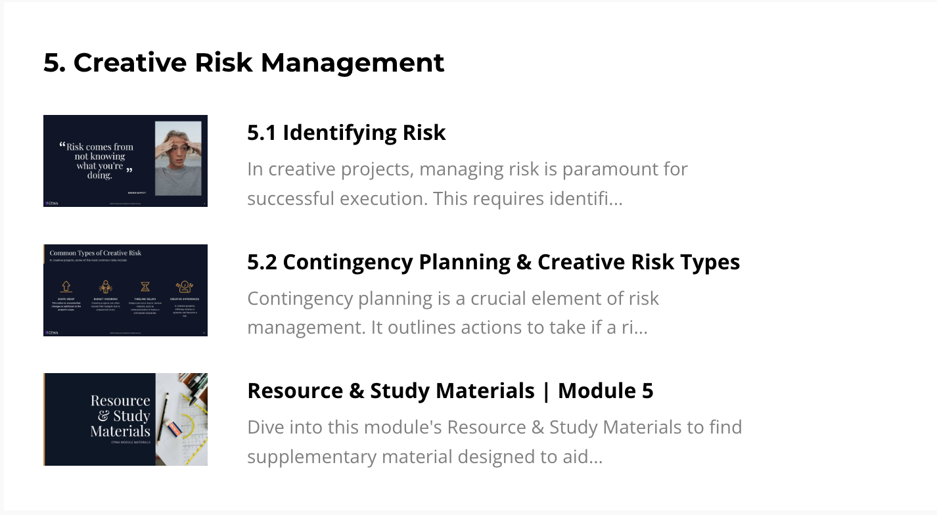Open Resource & Study Materials | Module 5 title

tap(450, 391)
